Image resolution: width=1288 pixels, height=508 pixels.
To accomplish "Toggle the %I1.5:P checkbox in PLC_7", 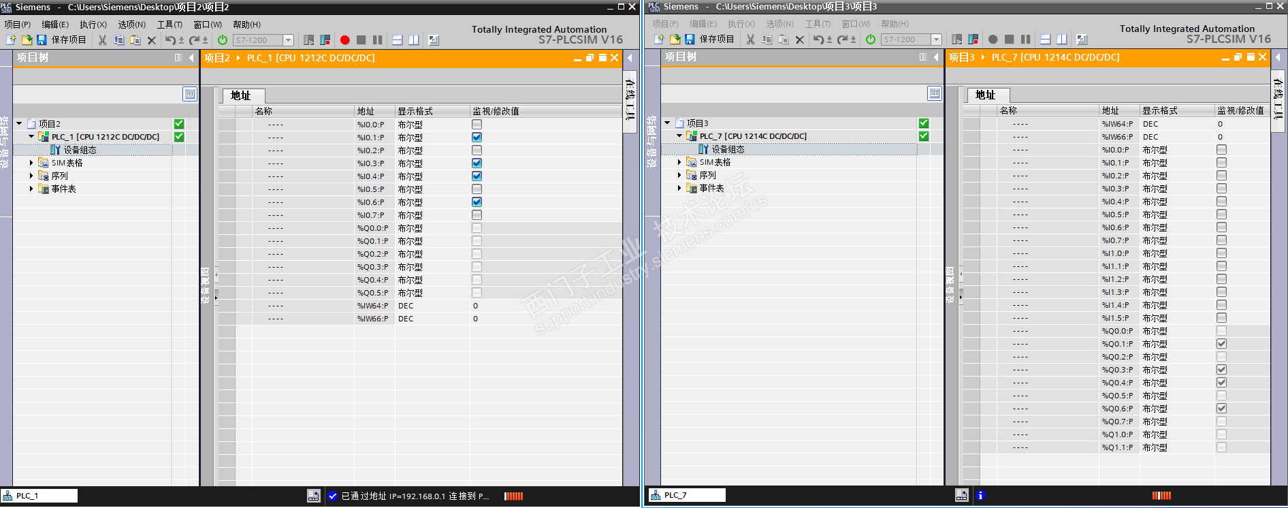I will tap(1221, 318).
